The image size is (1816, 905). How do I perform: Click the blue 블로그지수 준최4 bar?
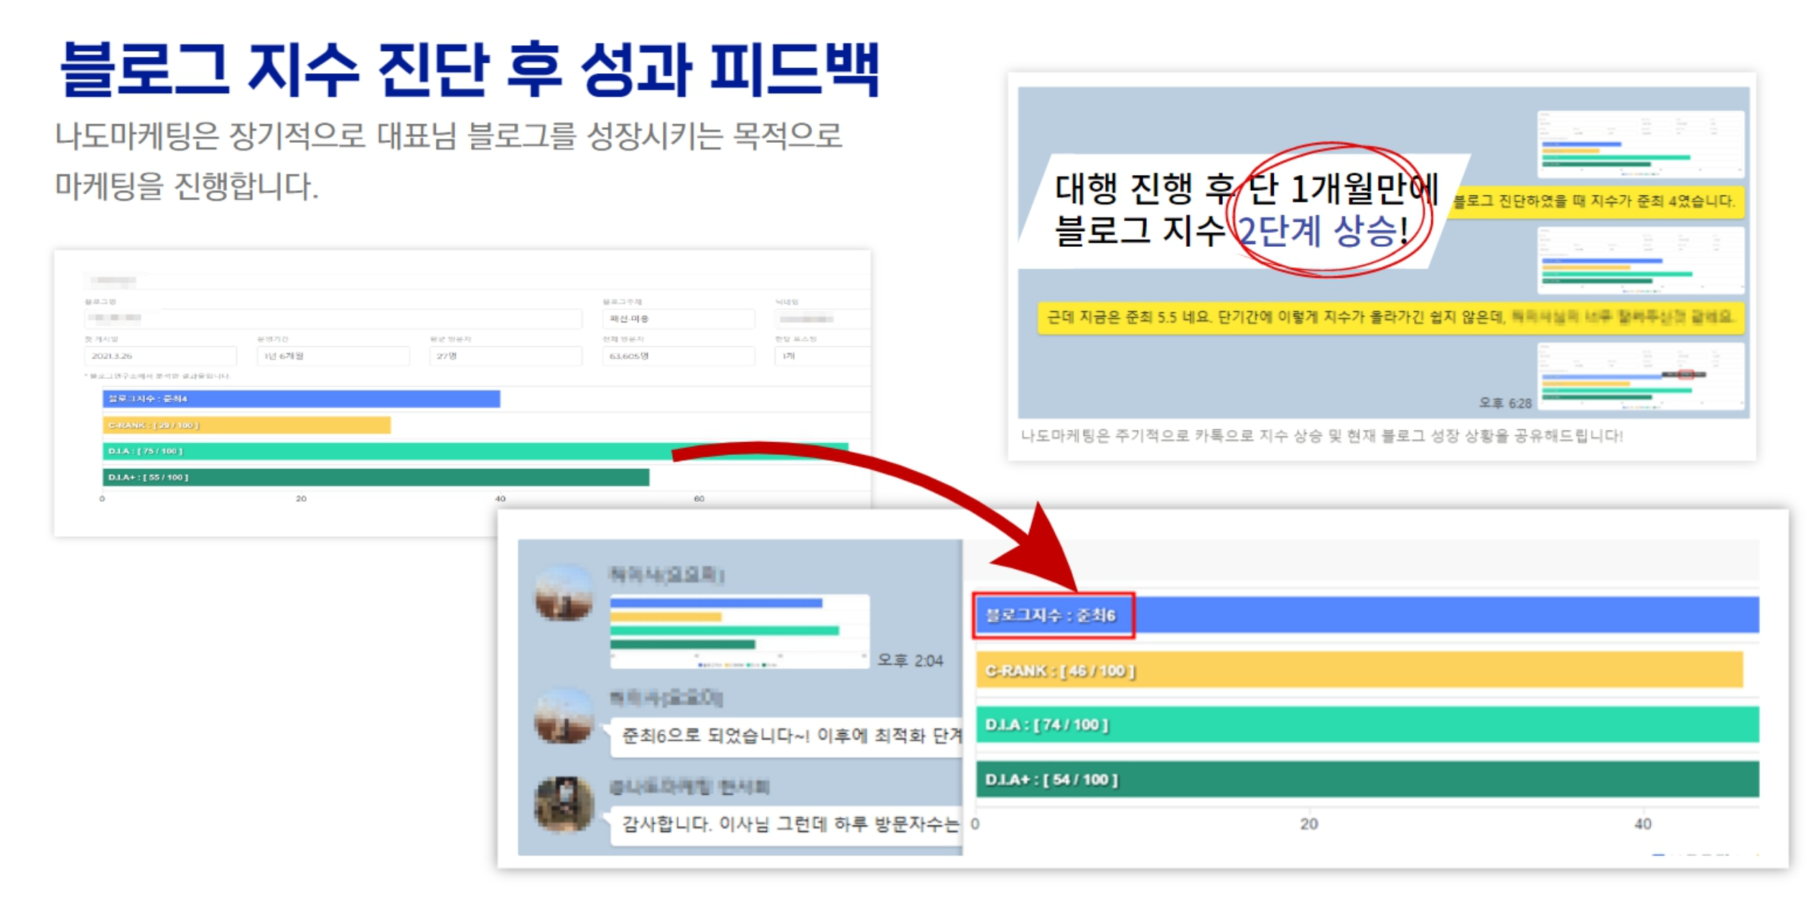300,398
